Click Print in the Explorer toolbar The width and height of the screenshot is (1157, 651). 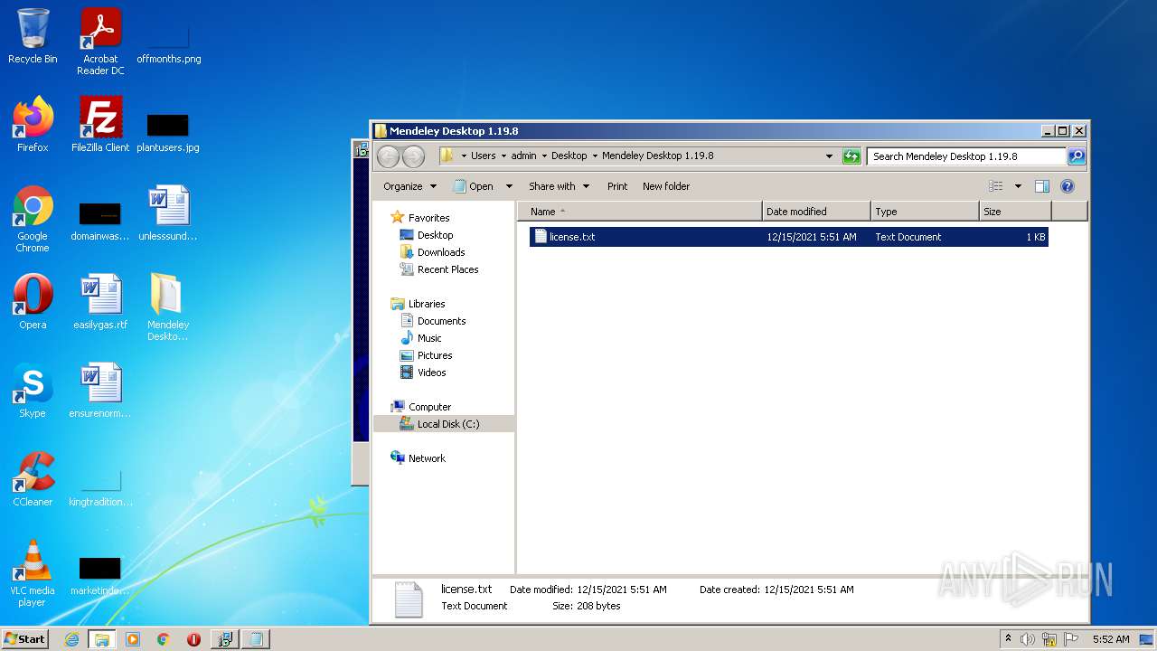(617, 186)
